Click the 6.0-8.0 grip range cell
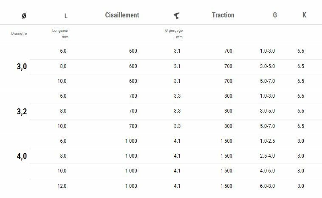The height and width of the screenshot is (198, 322). click(x=267, y=186)
